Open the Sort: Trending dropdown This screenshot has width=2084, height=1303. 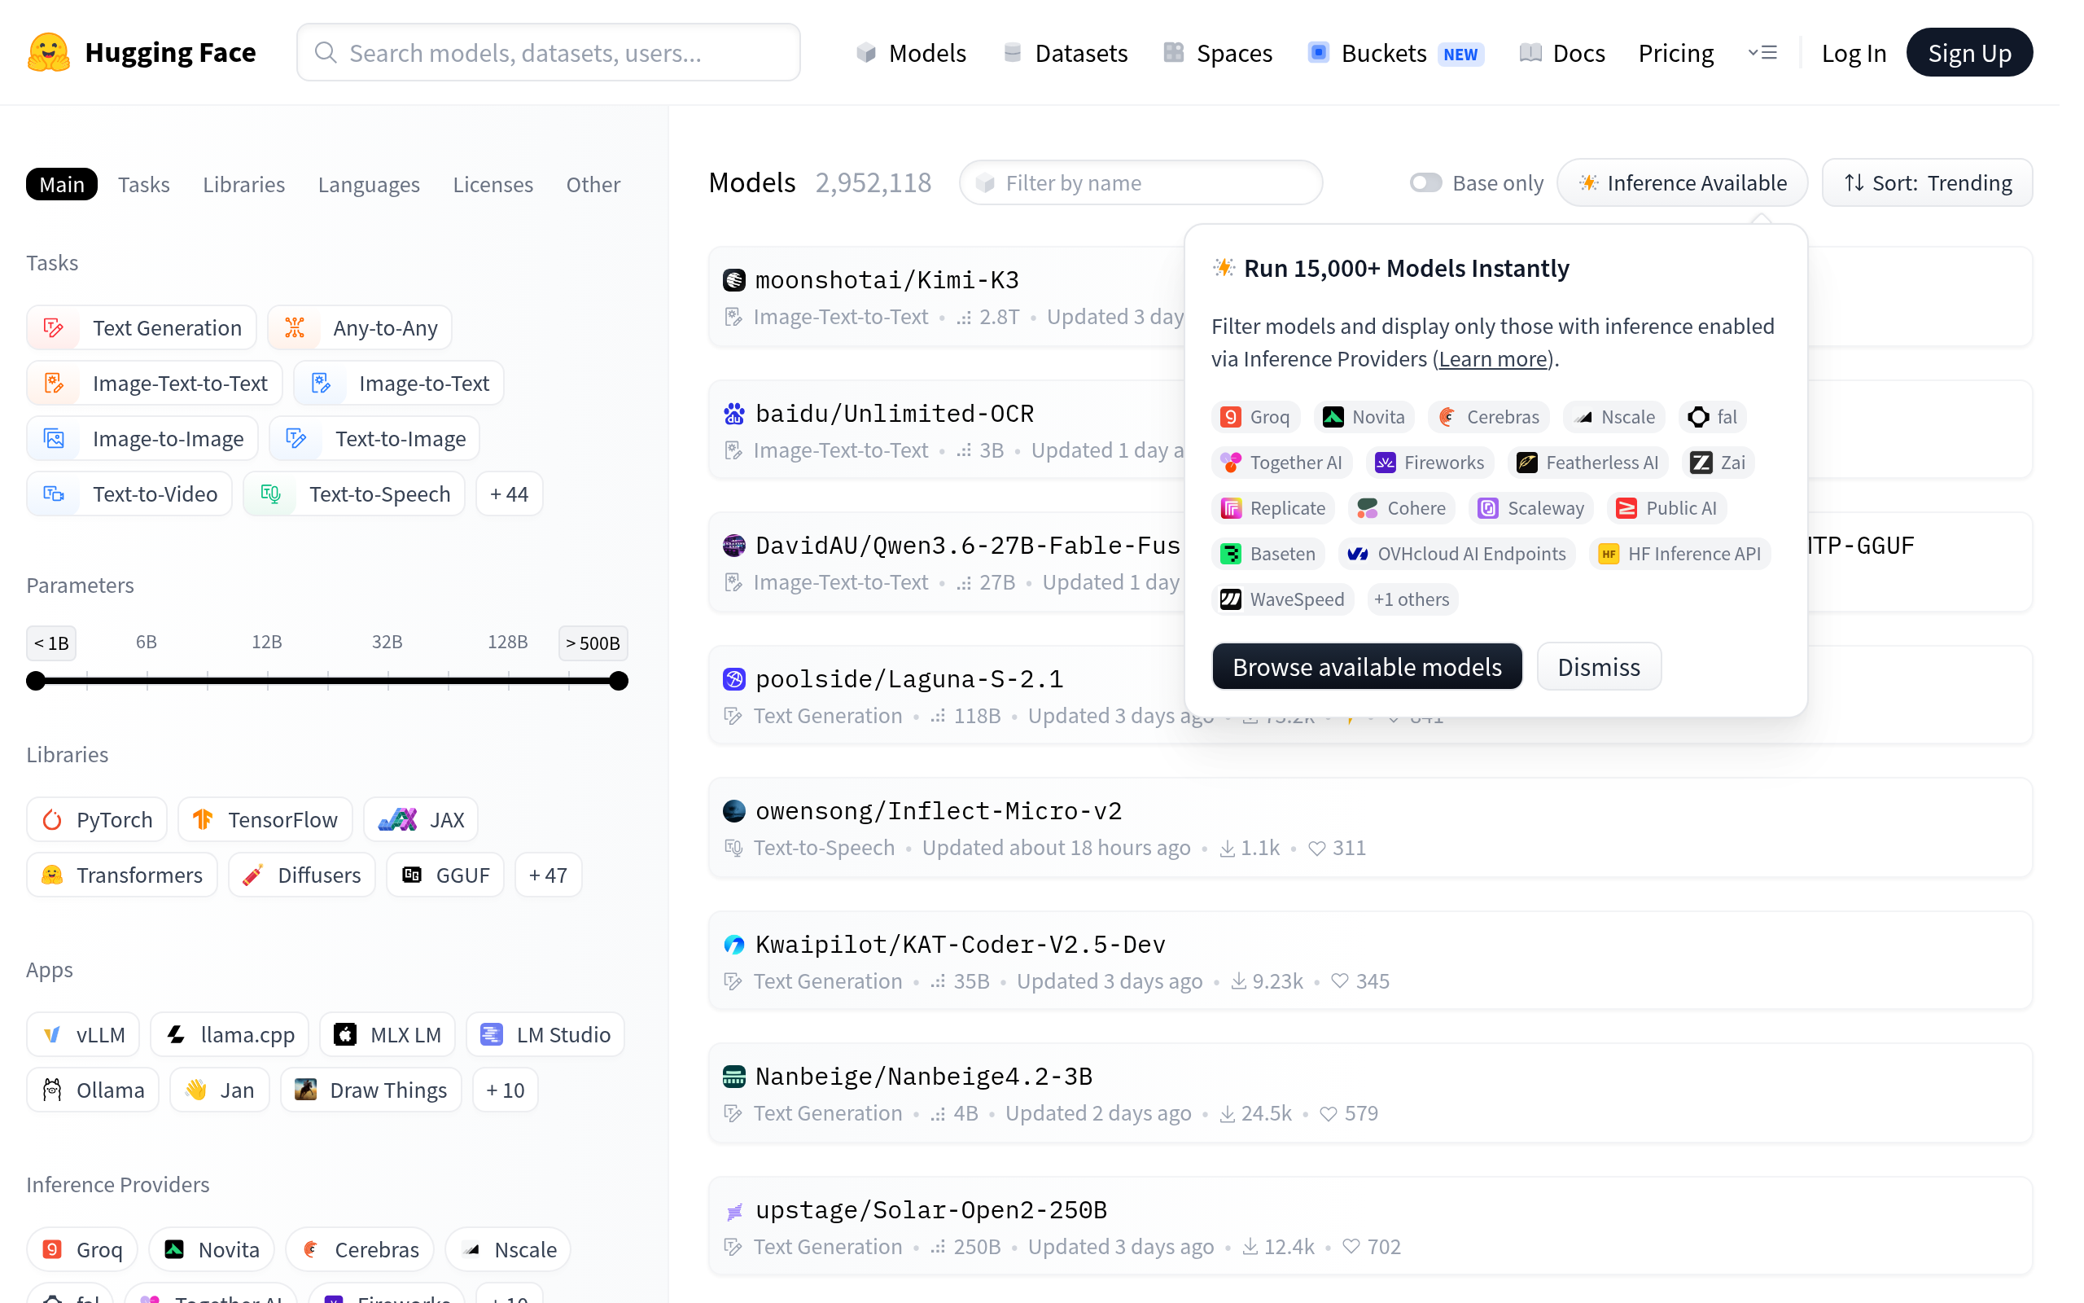tap(1927, 182)
